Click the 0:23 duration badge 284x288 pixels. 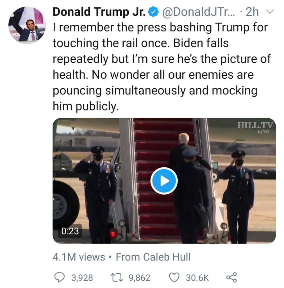tap(70, 231)
